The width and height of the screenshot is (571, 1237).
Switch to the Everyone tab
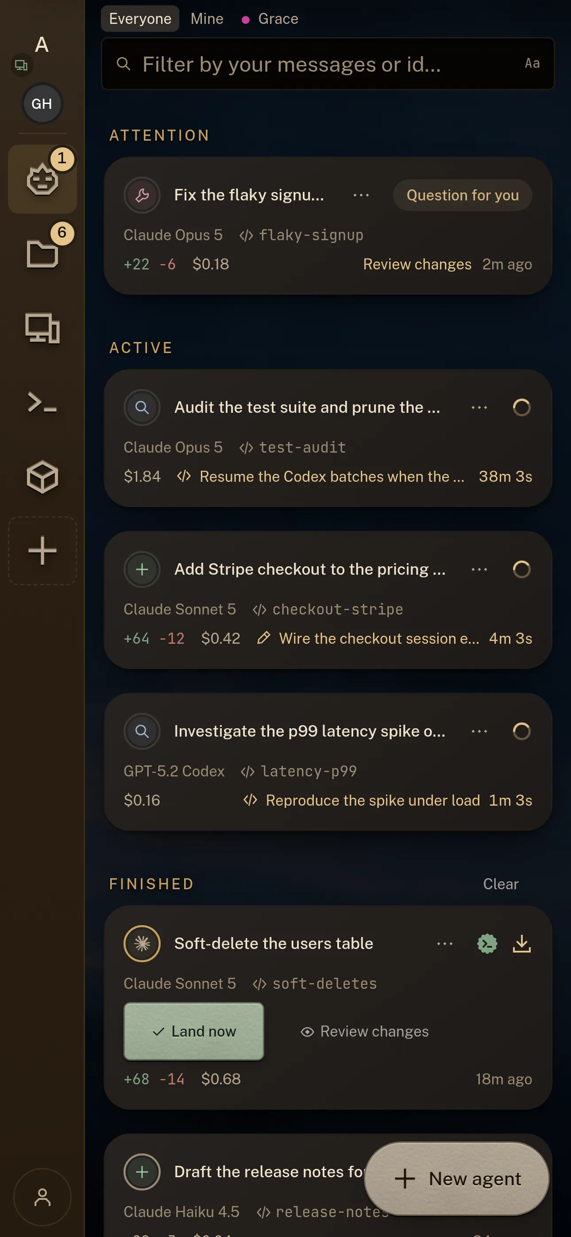[140, 19]
